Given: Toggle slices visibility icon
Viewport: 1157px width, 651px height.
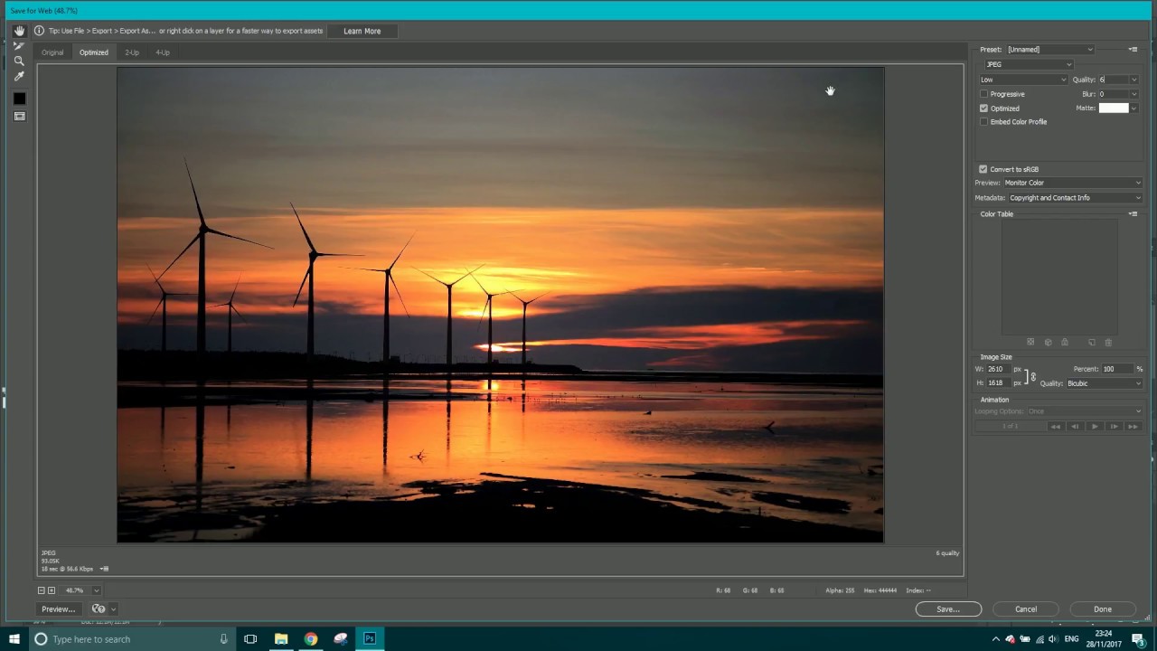Looking at the screenshot, I should point(19,117).
